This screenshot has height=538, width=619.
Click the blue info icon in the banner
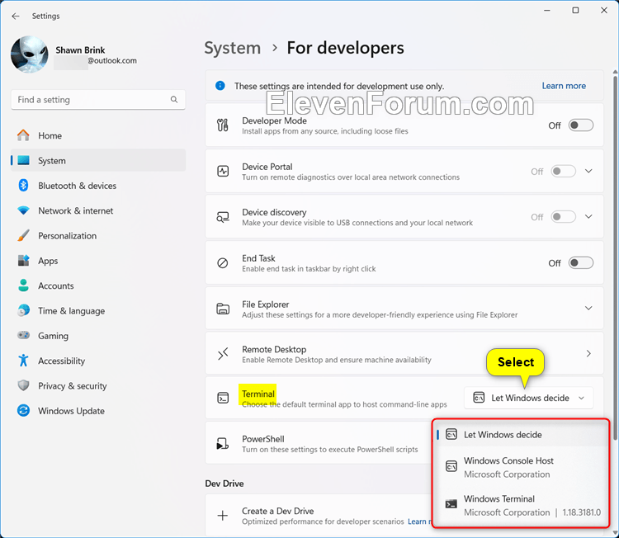point(220,86)
